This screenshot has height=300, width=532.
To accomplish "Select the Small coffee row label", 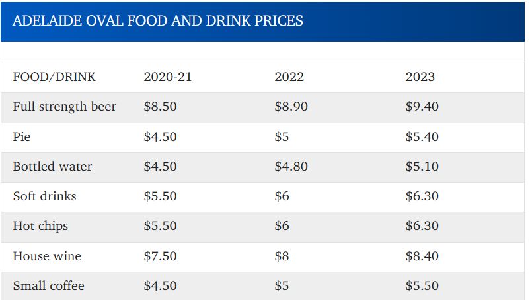I will point(49,286).
